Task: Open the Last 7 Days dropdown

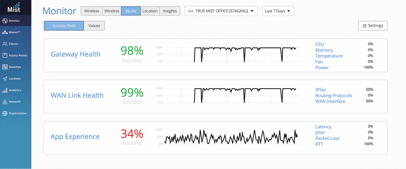Action: pos(278,11)
